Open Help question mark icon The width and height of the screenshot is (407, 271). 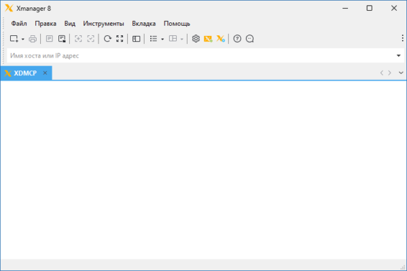coord(237,39)
